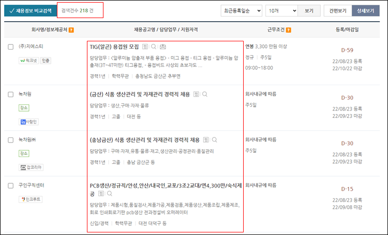This screenshot has width=388, height=235.
Task: Click the D-15 deadline label
Action: pyautogui.click(x=347, y=189)
